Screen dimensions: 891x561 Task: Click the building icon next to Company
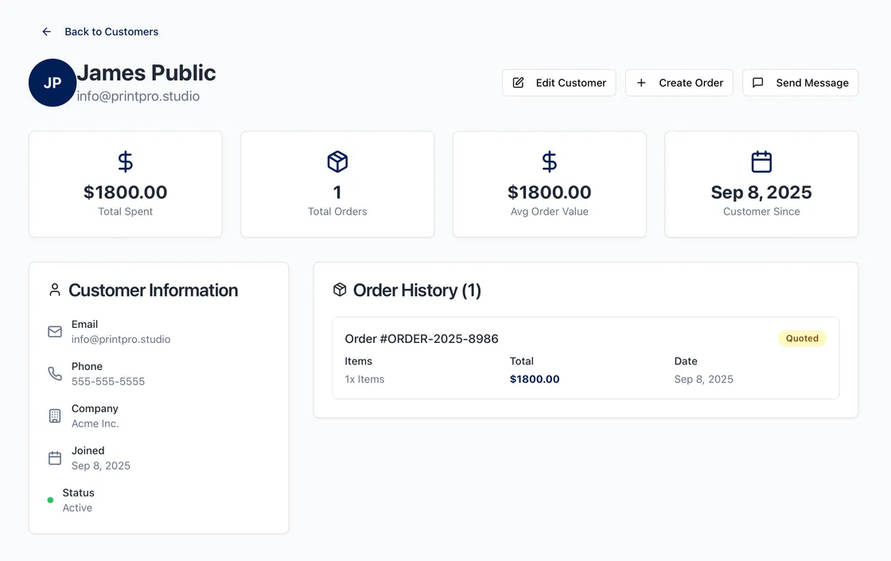click(x=54, y=415)
